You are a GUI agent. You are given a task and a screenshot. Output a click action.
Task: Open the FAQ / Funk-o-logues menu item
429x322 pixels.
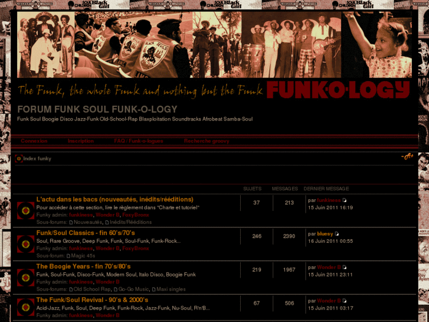tap(139, 141)
